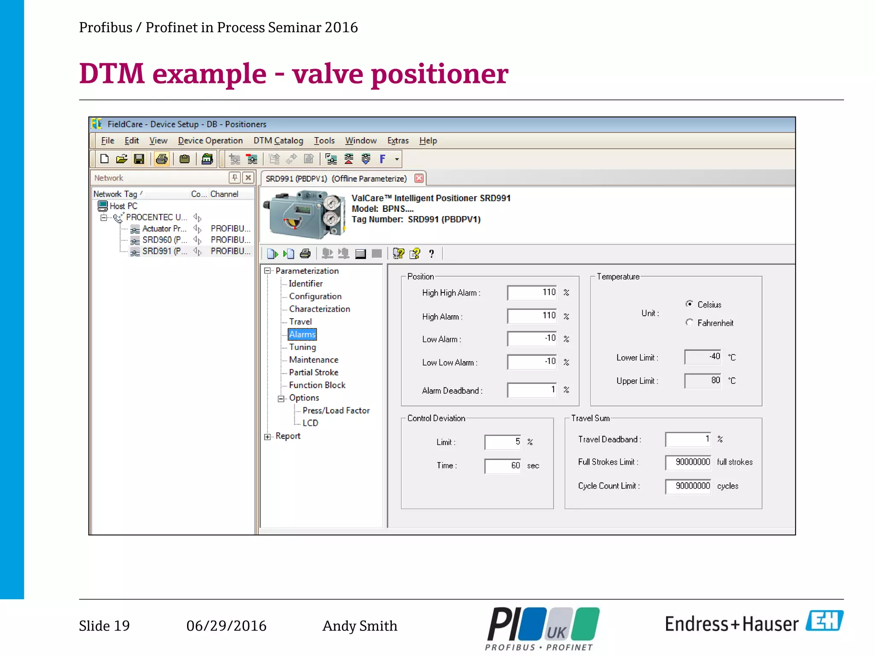Click the Control Deviation Time field
The height and width of the screenshot is (656, 875).
pos(503,466)
